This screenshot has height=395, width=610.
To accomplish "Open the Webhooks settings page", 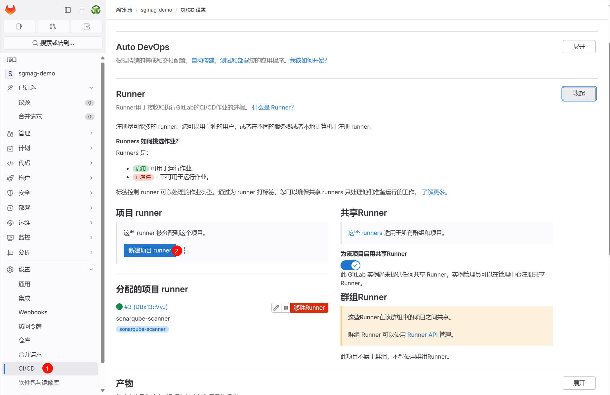I will click(33, 312).
